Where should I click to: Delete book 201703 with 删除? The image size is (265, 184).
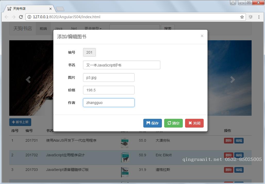(x=228, y=170)
